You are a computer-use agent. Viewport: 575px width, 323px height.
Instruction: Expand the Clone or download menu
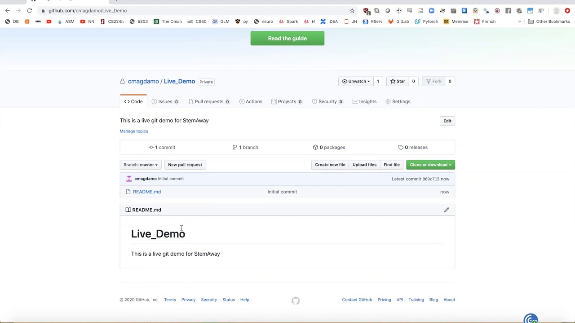[430, 165]
